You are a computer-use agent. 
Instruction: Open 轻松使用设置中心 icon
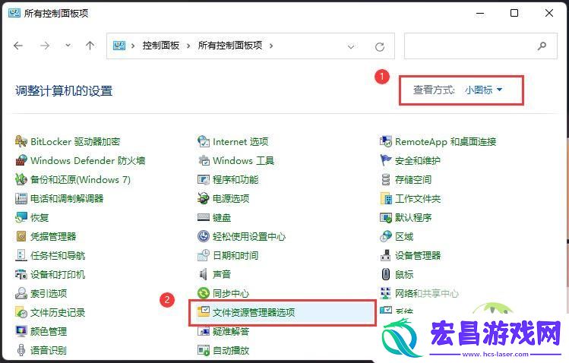point(204,236)
